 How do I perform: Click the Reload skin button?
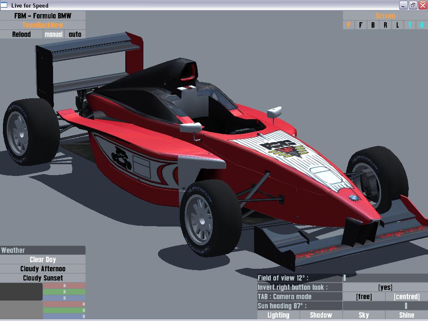point(21,34)
